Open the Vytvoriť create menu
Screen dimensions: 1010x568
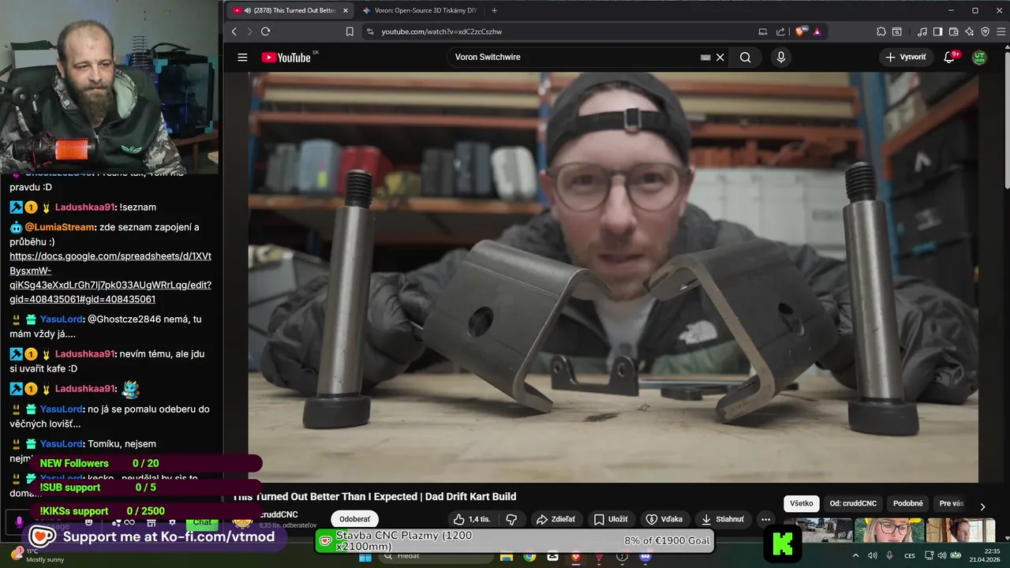click(x=906, y=57)
